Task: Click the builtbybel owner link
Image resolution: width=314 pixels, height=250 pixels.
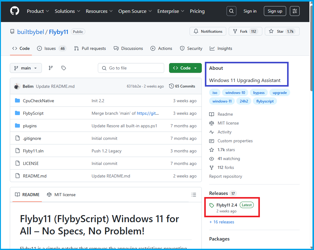Action: [x=31, y=32]
